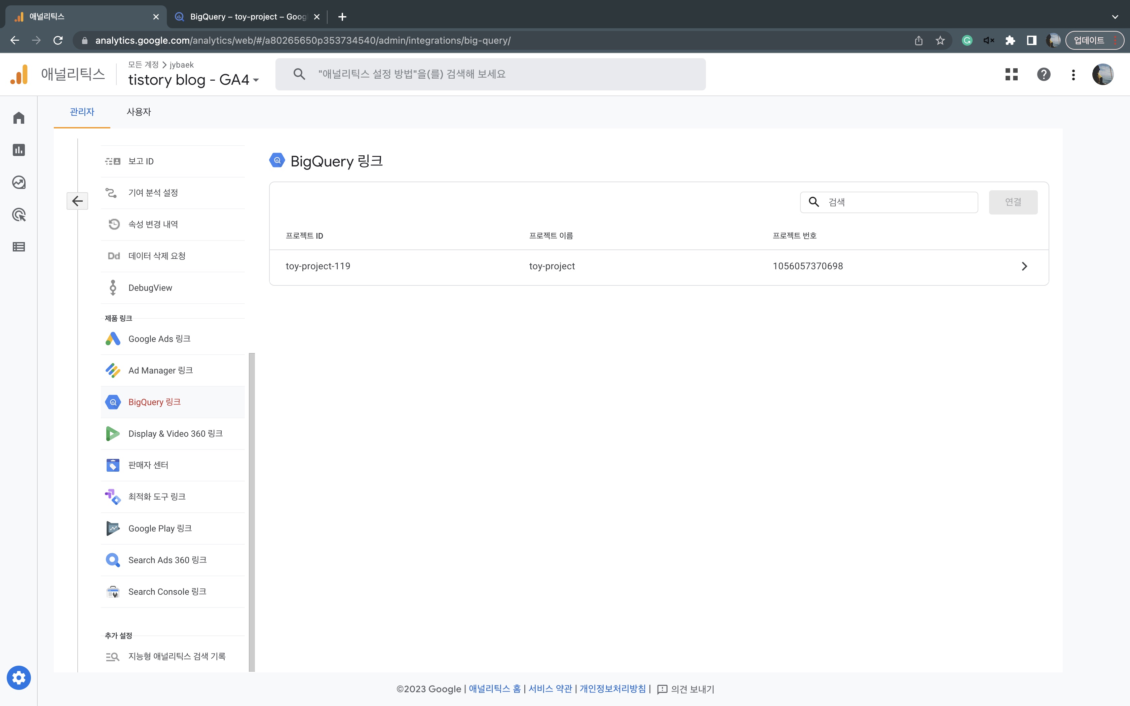Viewport: 1130px width, 706px height.
Task: Open the Home icon in left rail
Action: (19, 118)
